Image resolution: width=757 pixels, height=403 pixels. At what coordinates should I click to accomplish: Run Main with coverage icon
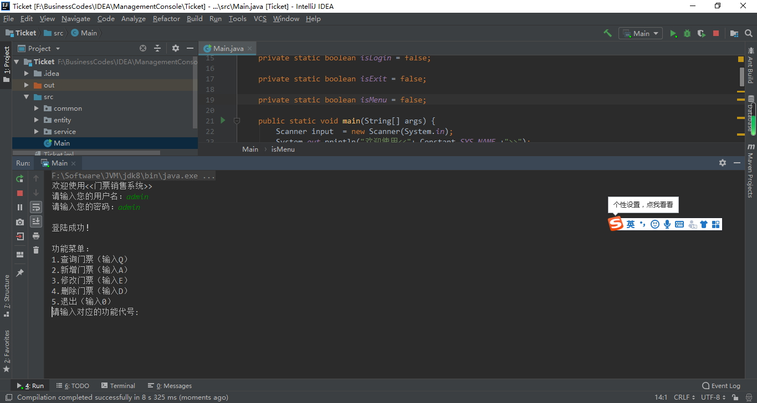pos(702,33)
